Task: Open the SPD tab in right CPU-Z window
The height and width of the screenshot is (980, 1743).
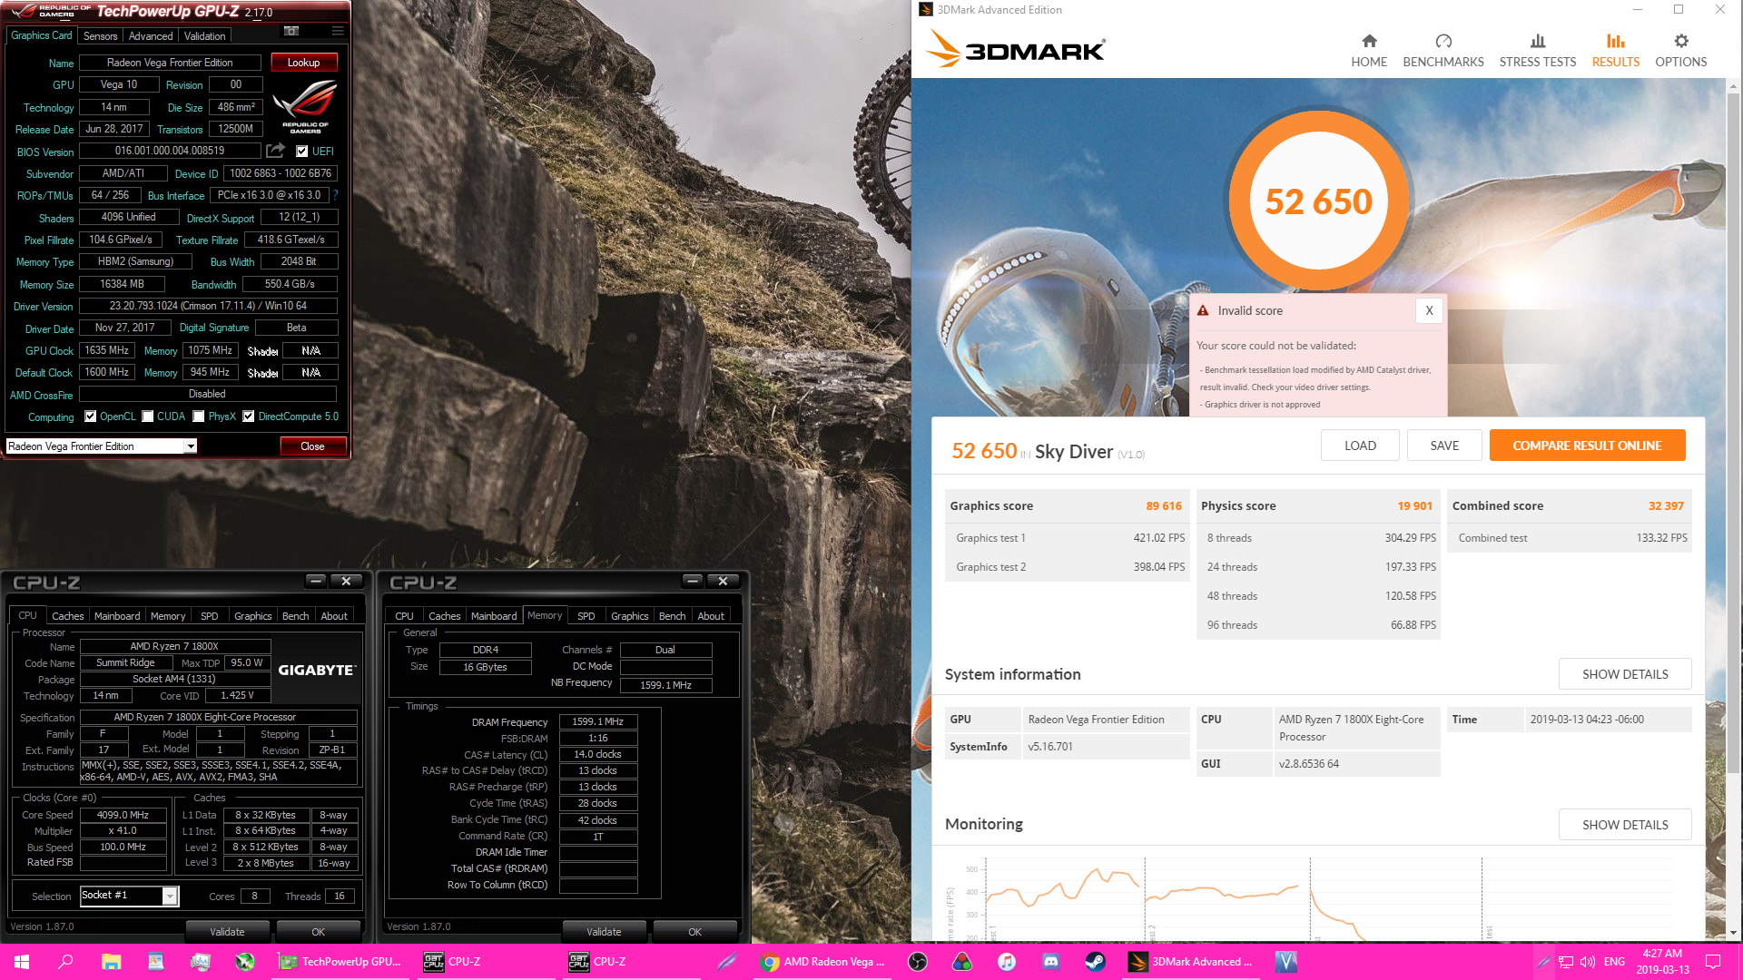Action: [x=586, y=616]
